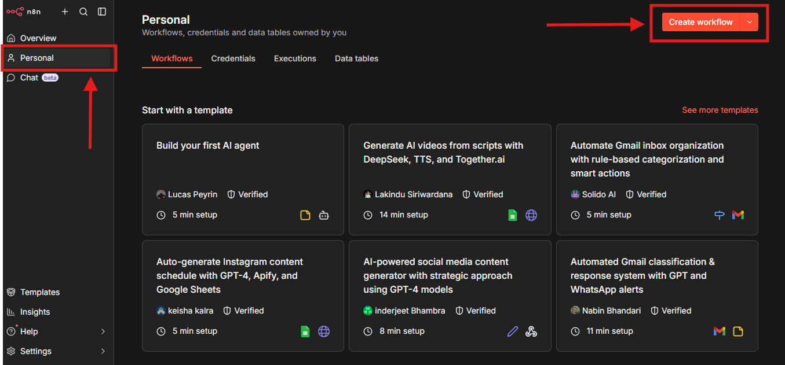Switch to the Credentials tab
Screen dimensions: 785x365
233,58
